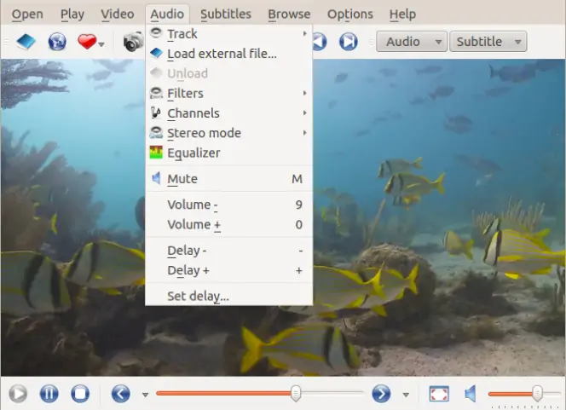
Task: Choose Load external file... in Audio menu
Action: pos(228,54)
